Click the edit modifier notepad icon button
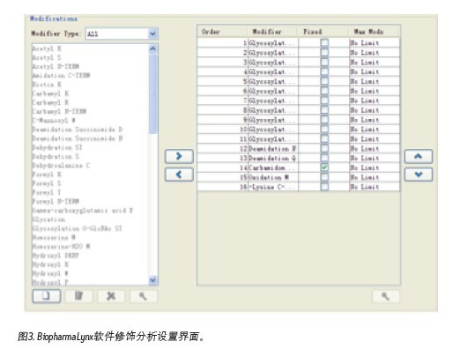Image resolution: width=460 pixels, height=349 pixels. point(78,296)
